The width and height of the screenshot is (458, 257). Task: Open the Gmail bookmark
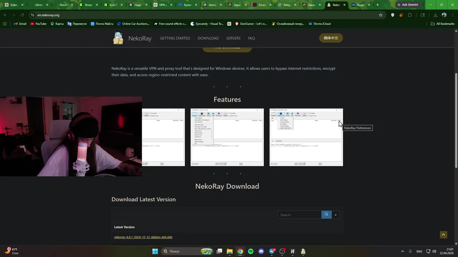point(20,24)
